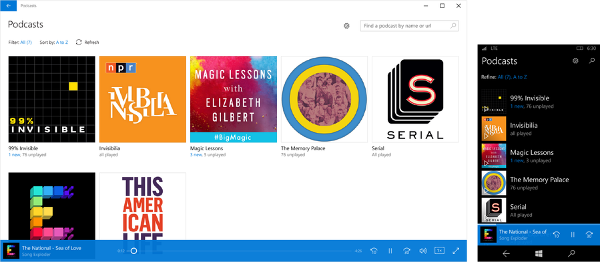Open Invisibilia row on phone list

pyautogui.click(x=539, y=129)
